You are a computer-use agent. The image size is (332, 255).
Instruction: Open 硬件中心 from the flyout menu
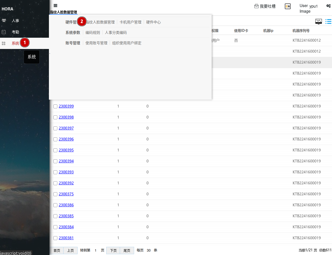pos(153,22)
